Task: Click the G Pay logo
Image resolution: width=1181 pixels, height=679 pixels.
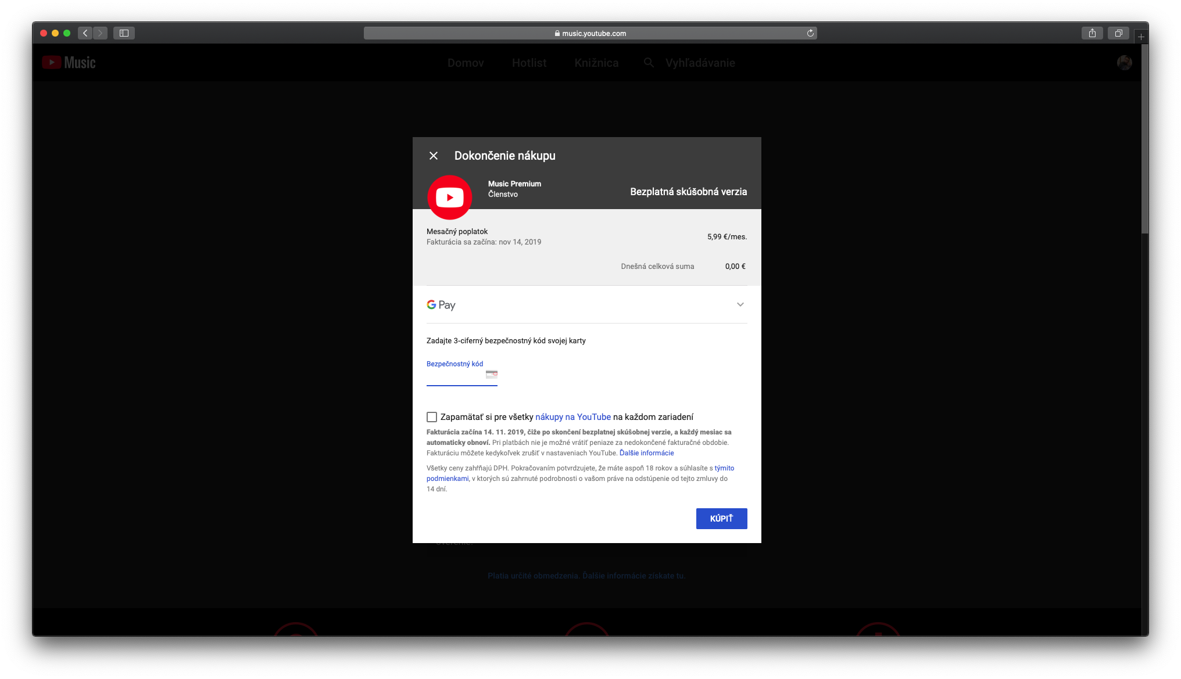Action: tap(441, 305)
